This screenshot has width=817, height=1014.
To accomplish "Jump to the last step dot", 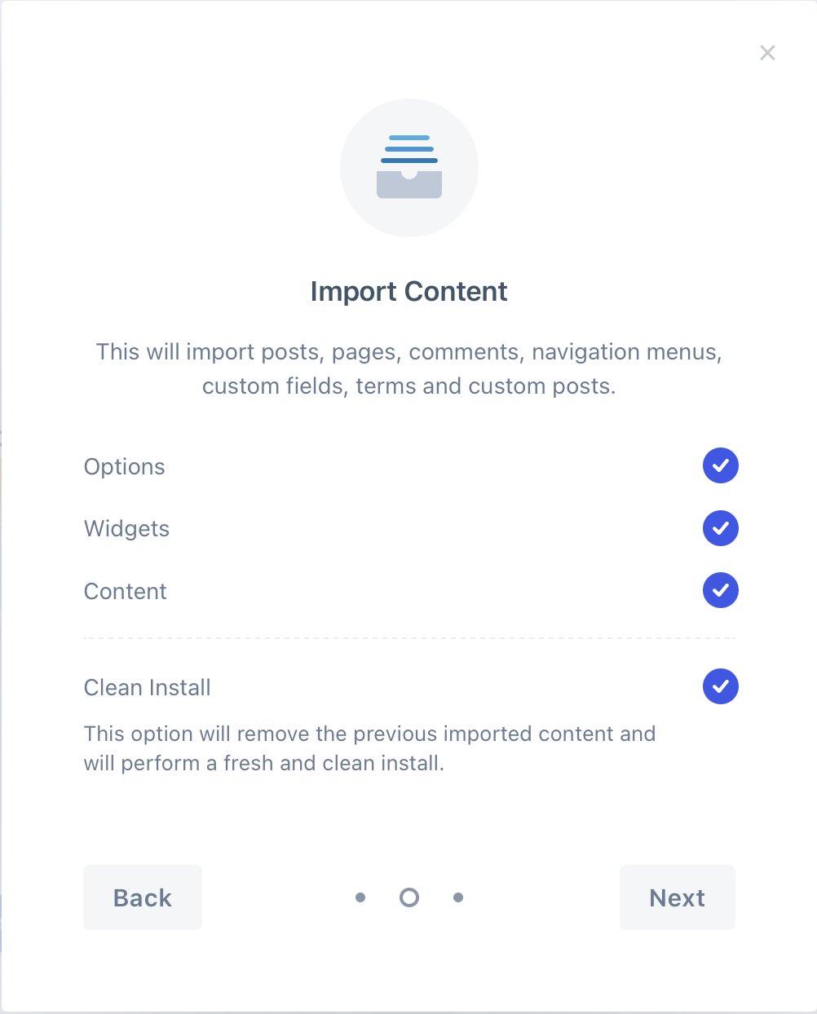I will [x=458, y=897].
